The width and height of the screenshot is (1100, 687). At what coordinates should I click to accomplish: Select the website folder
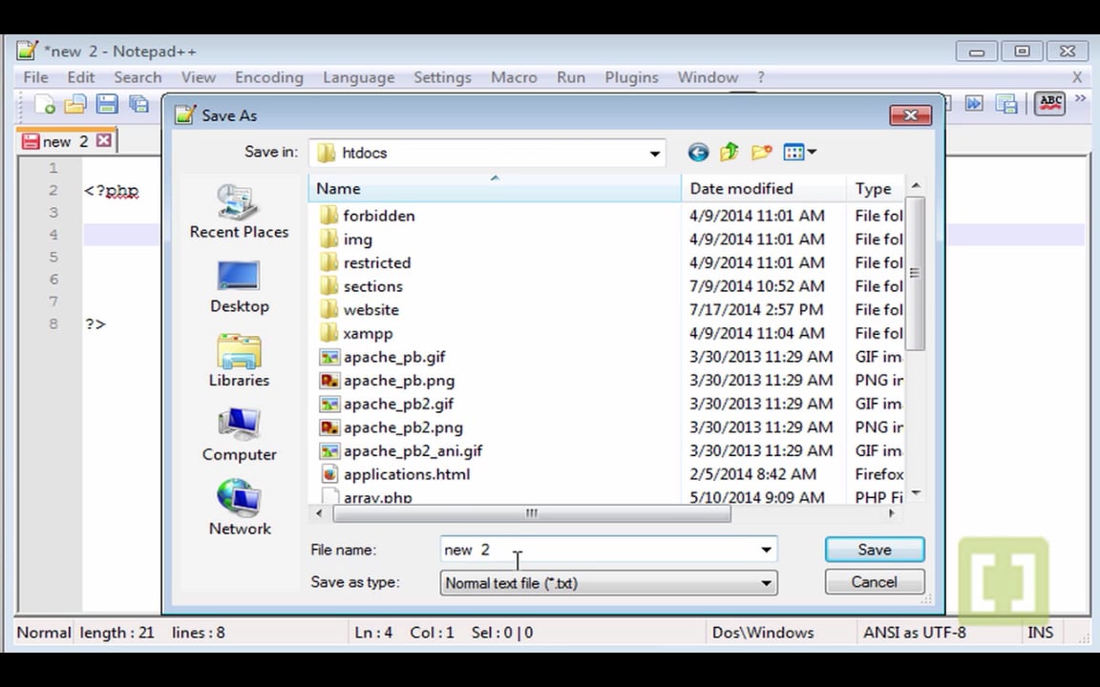point(358,310)
